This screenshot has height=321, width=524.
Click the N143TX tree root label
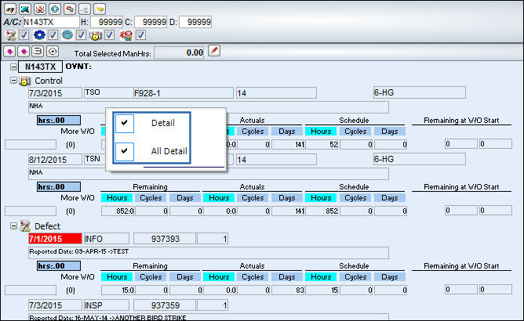41,67
